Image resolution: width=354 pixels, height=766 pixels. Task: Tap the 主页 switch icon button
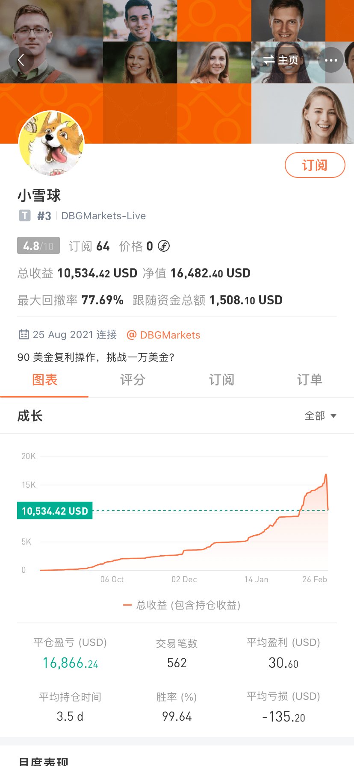pyautogui.click(x=280, y=60)
